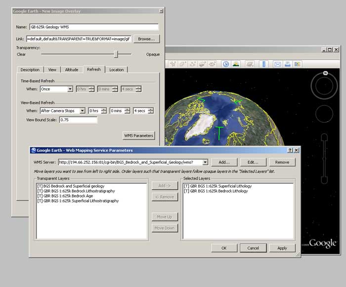Click the Transparency slider handle
This screenshot has height=287, width=346.
coord(116,54)
